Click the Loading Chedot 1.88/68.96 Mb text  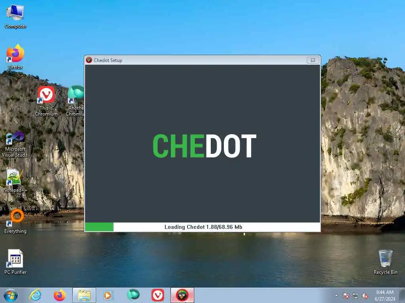tap(203, 227)
